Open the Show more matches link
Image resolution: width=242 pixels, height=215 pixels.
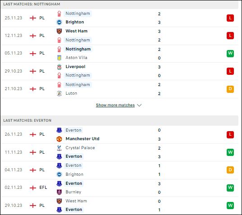[x=115, y=105]
